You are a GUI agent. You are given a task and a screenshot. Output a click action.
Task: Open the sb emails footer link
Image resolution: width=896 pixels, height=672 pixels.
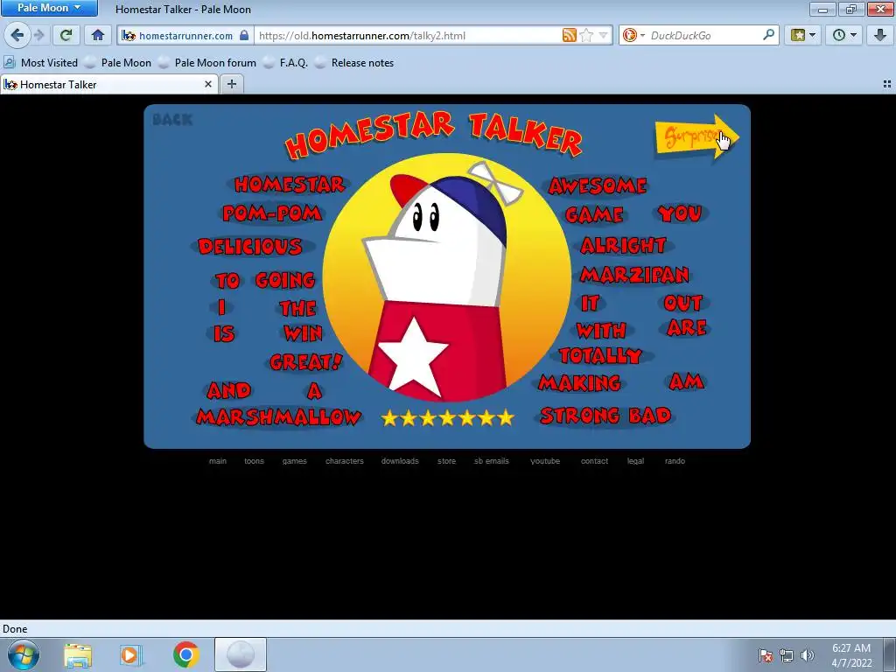click(x=492, y=461)
